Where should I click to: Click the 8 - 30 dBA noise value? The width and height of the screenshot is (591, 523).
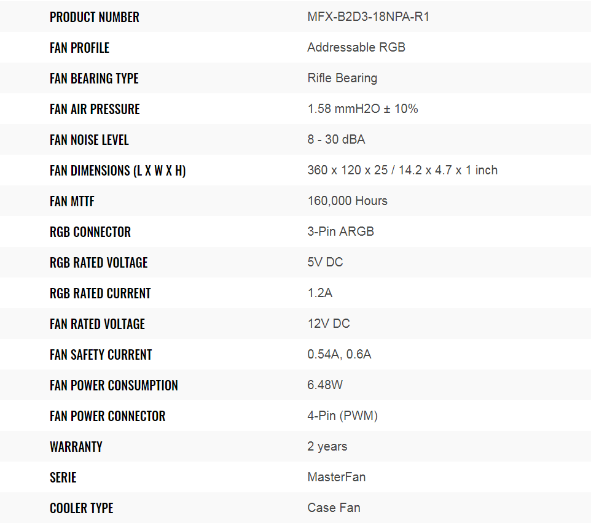click(336, 140)
